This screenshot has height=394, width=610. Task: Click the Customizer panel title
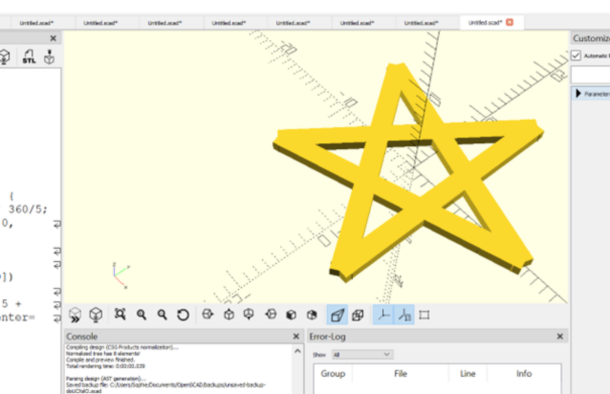[592, 39]
